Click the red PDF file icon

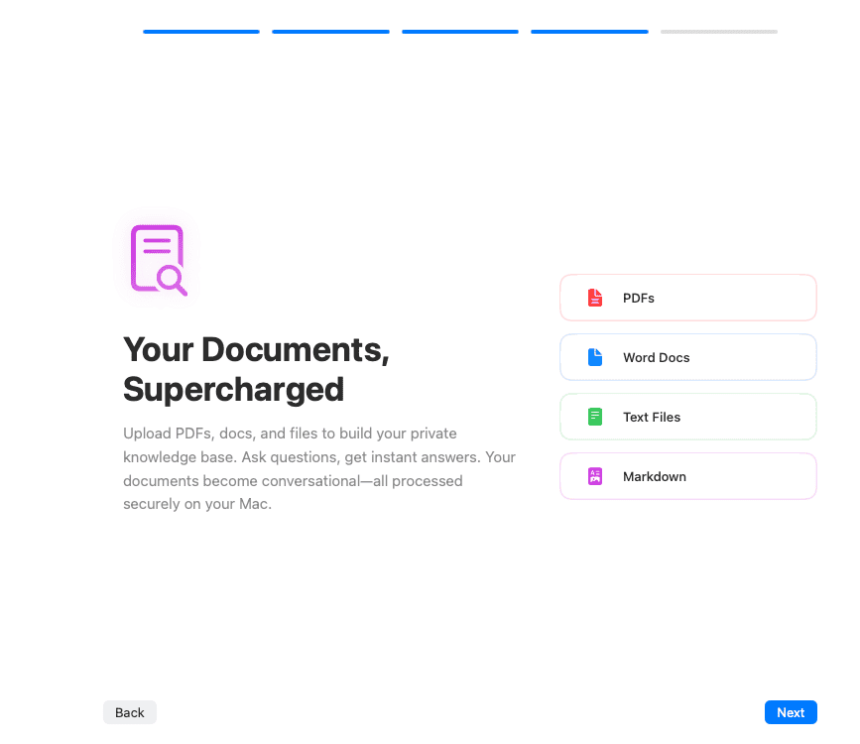click(594, 298)
